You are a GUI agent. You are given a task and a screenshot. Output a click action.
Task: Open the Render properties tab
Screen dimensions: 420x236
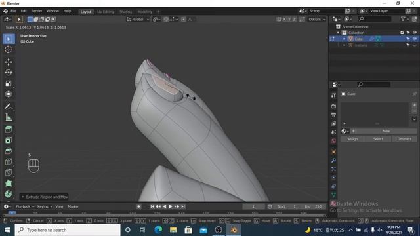tap(333, 106)
